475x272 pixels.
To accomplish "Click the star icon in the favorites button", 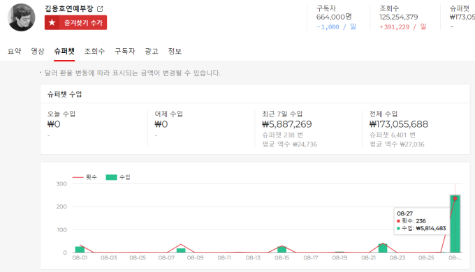I will point(52,22).
